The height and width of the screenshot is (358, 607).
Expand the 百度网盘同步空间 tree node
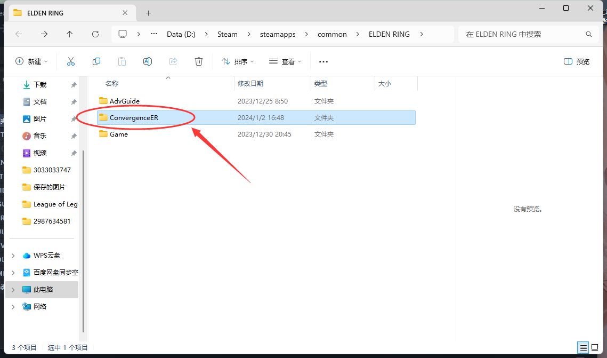13,273
